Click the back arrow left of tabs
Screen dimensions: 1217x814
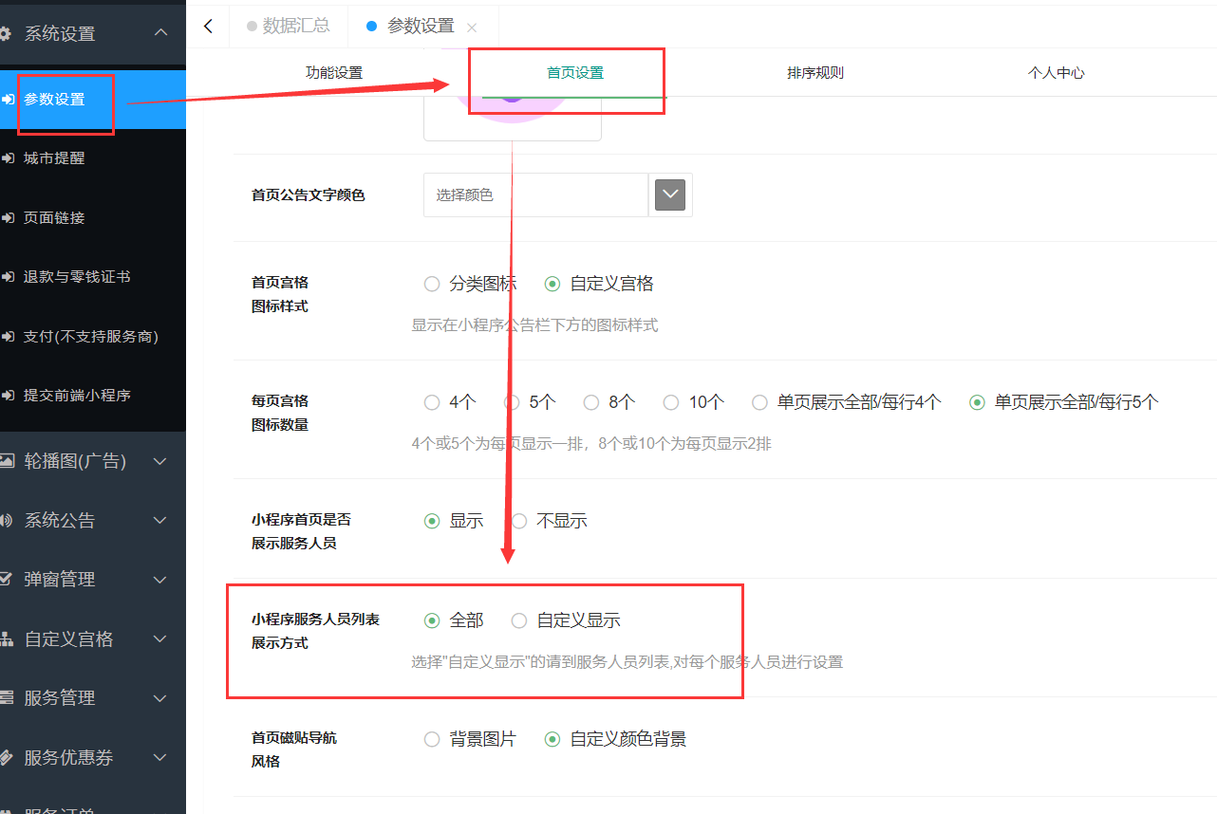pos(209,27)
